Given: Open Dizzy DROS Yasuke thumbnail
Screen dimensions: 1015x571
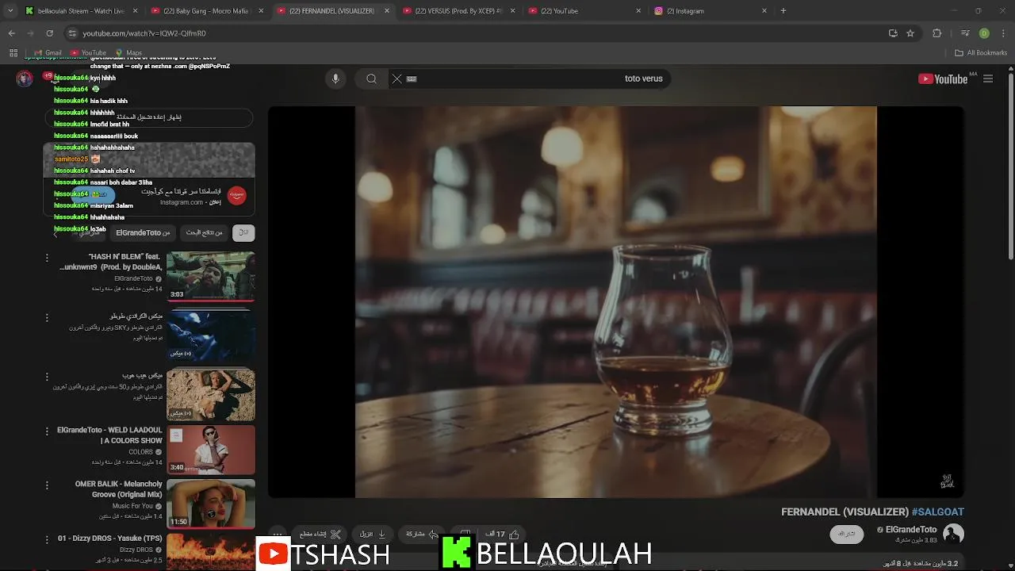Looking at the screenshot, I should (211, 551).
